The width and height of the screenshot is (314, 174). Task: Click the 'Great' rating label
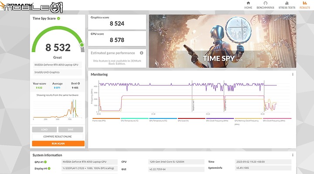click(58, 57)
